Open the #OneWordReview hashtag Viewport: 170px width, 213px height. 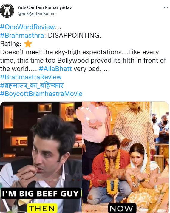(x=27, y=27)
